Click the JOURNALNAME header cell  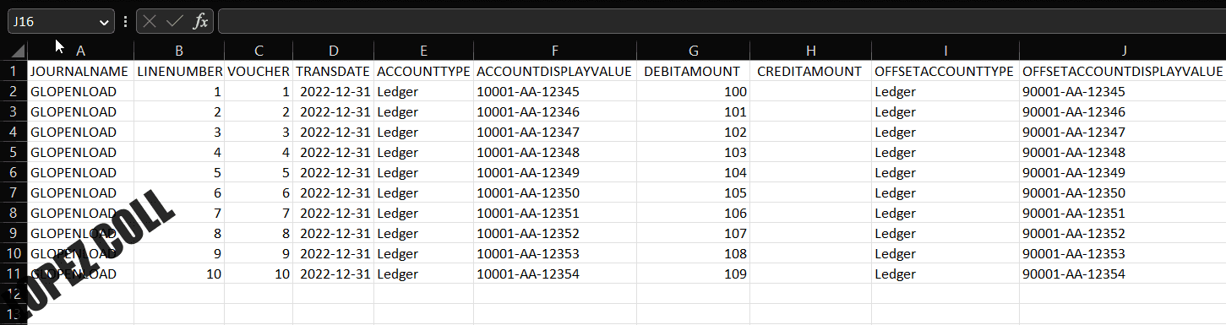click(80, 71)
